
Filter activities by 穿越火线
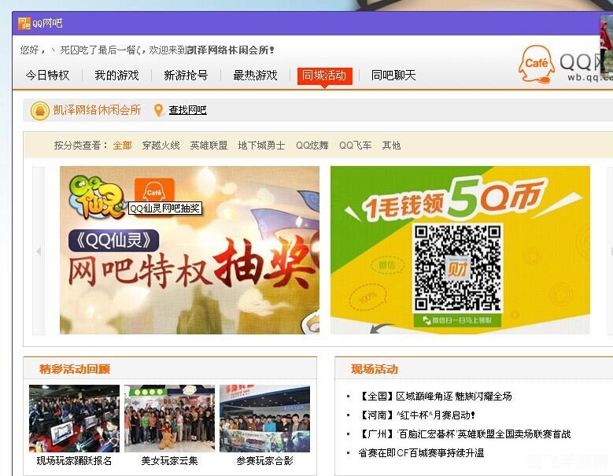tap(161, 146)
